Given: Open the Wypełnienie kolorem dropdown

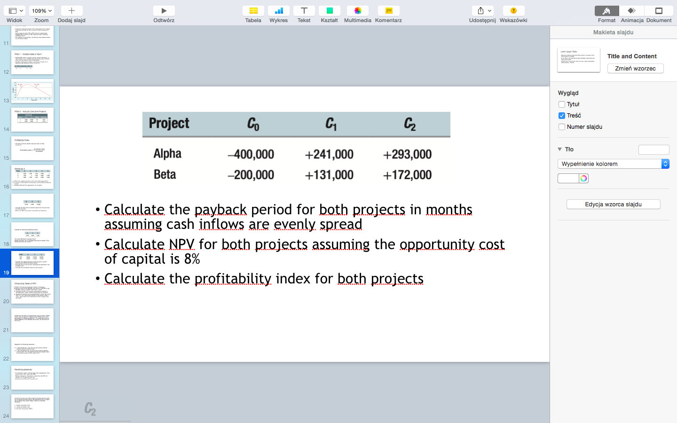Looking at the screenshot, I should [x=665, y=164].
